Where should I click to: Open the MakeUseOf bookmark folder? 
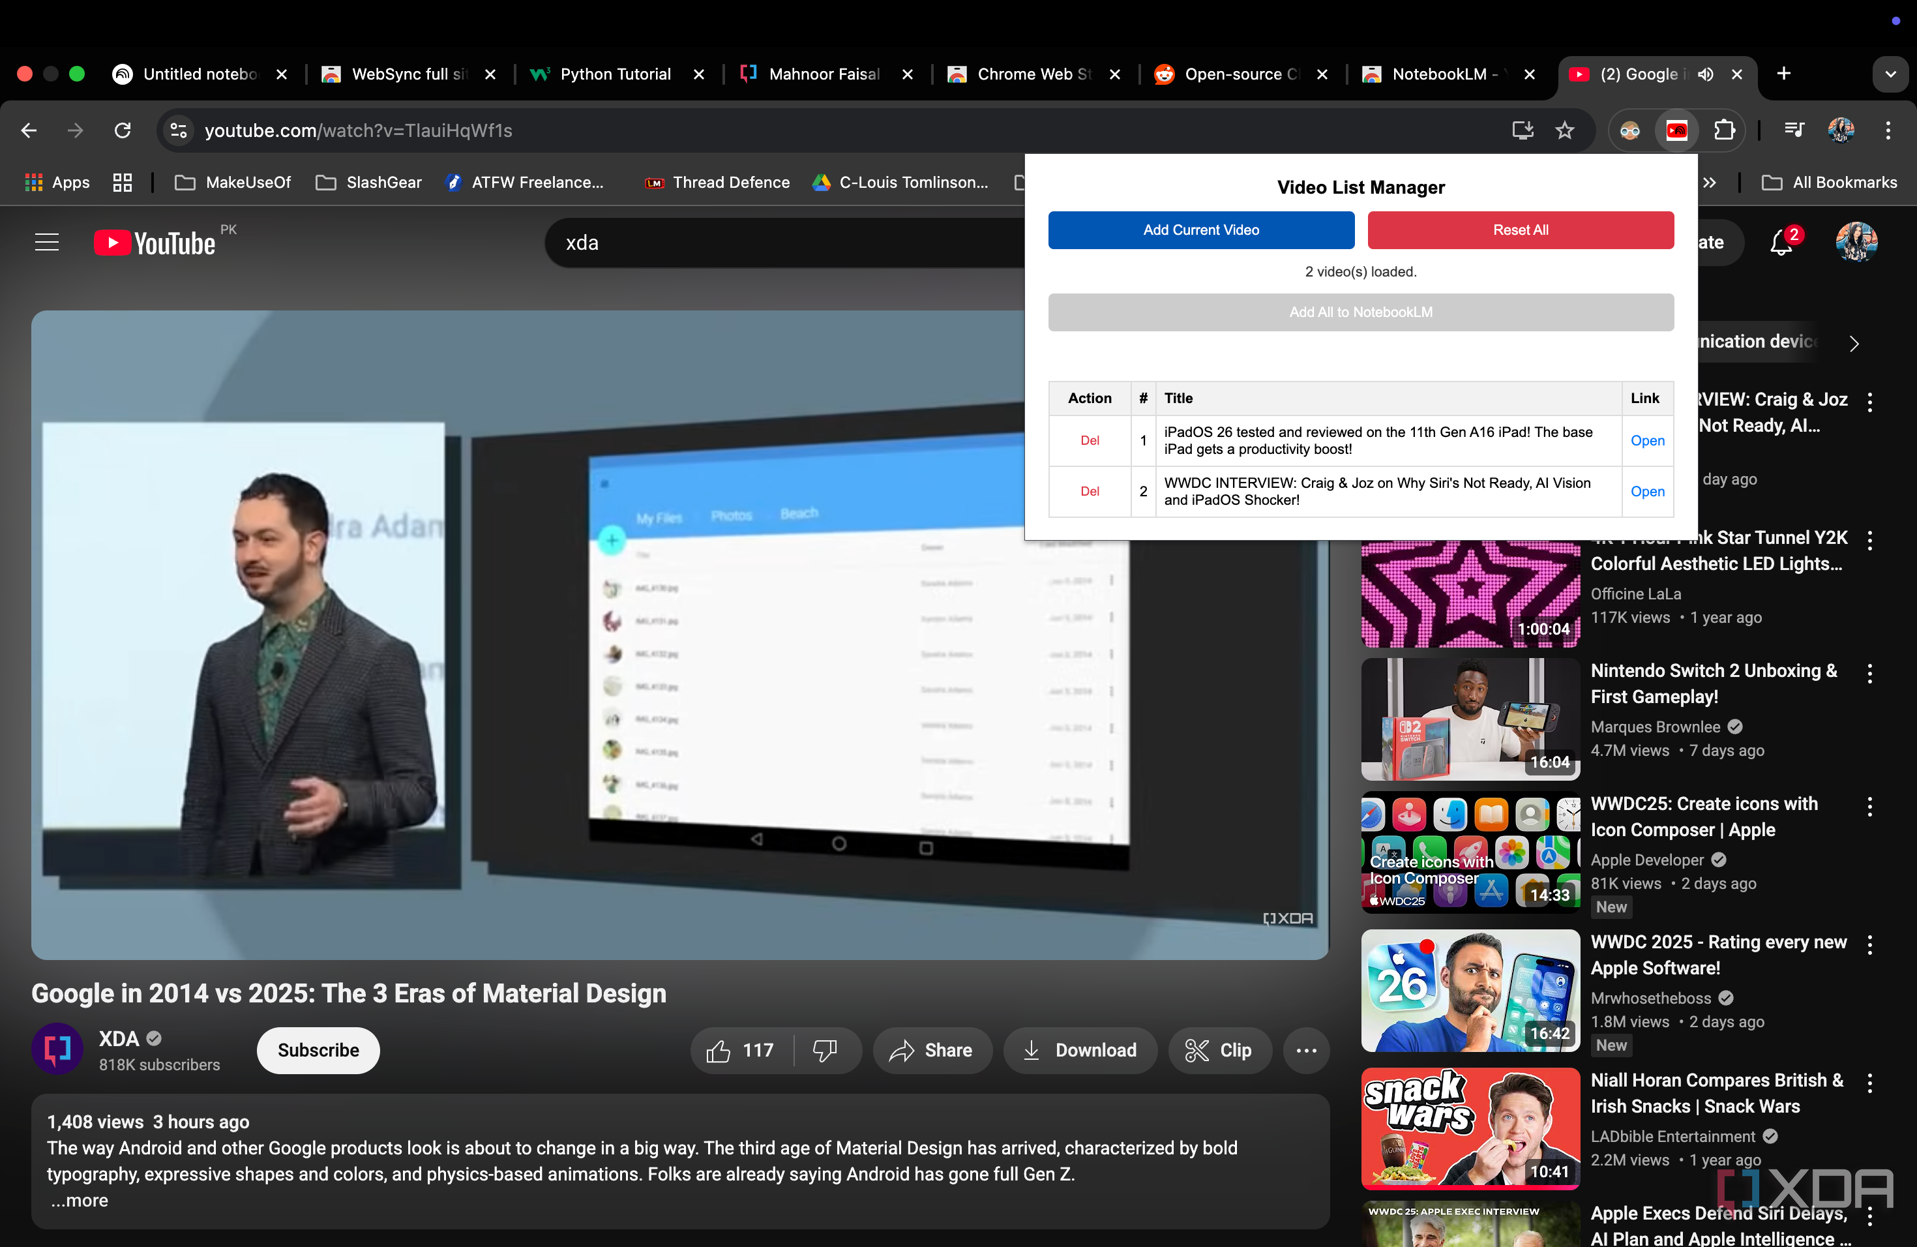pyautogui.click(x=233, y=182)
